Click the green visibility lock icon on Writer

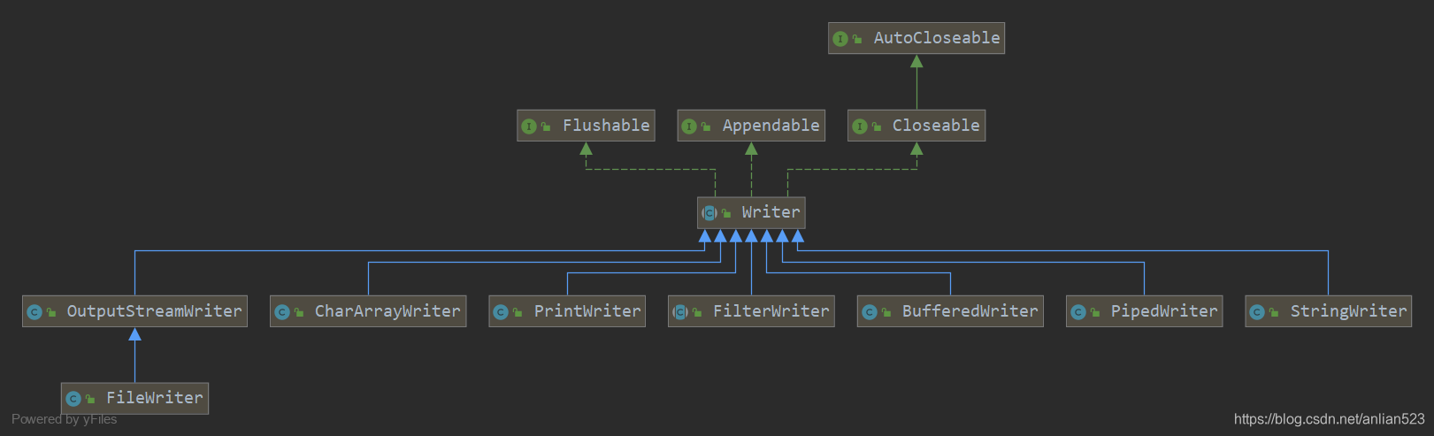pos(726,213)
